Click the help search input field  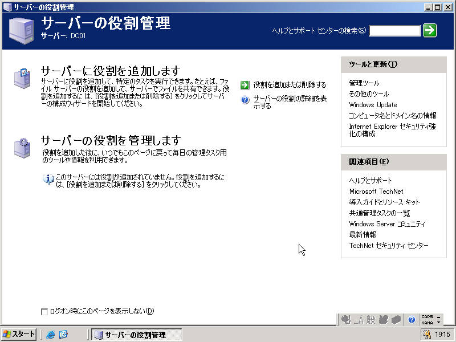(395, 31)
